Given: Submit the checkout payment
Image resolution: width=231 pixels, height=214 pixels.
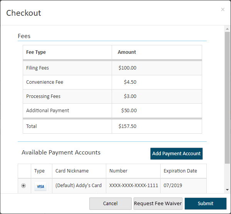Looking at the screenshot, I should [x=205, y=203].
